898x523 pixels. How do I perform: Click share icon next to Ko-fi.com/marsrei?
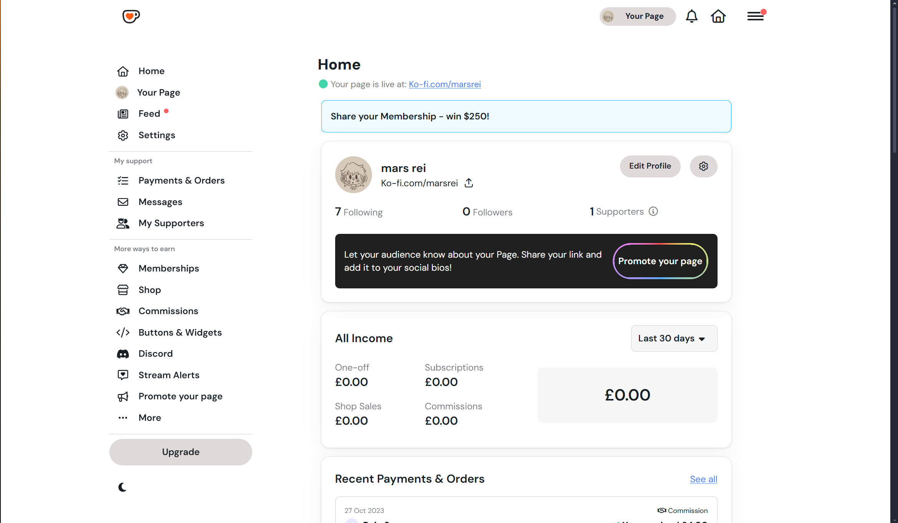469,183
